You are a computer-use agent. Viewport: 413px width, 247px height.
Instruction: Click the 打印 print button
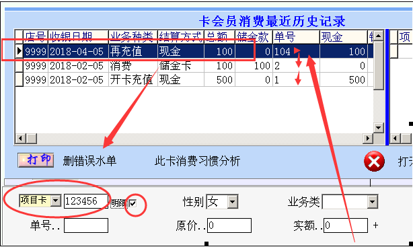tap(36, 160)
